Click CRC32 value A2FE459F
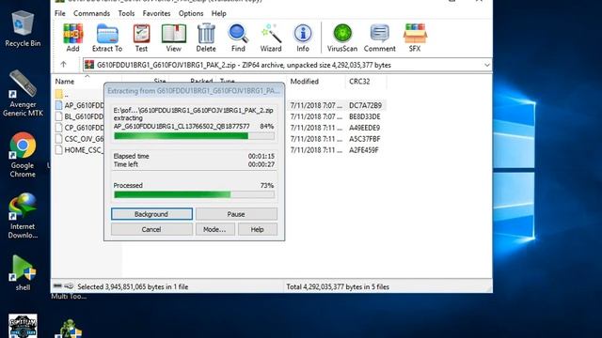The image size is (602, 338). coord(364,149)
